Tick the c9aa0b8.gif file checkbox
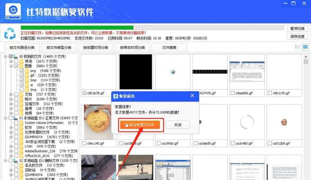311x180 pixels. pos(232,93)
